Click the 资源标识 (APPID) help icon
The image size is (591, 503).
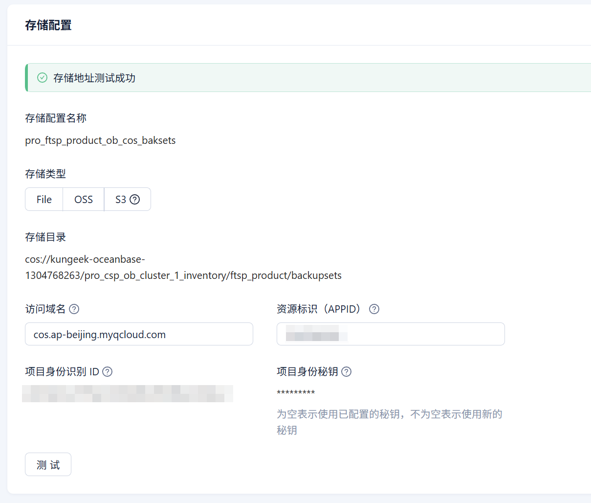pos(374,309)
